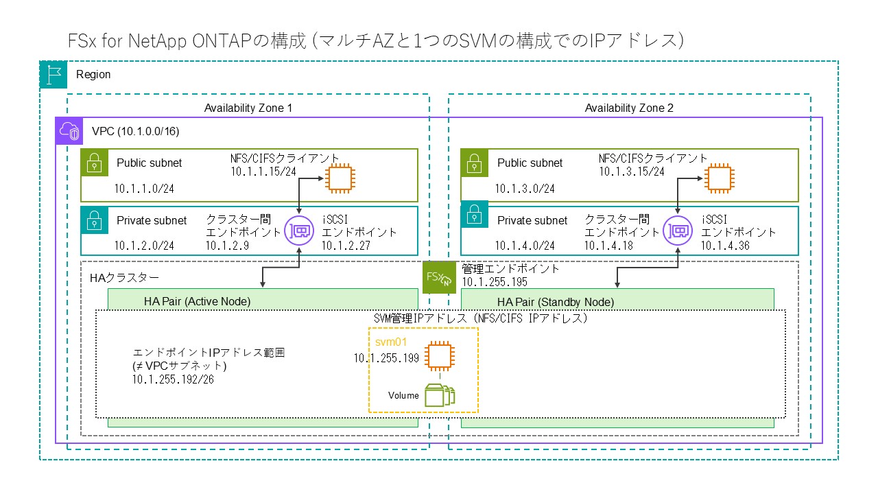This screenshot has width=878, height=494.
Task: Select the lock icon of the 10.1.2.0/24 private subnet
Action: [x=93, y=220]
